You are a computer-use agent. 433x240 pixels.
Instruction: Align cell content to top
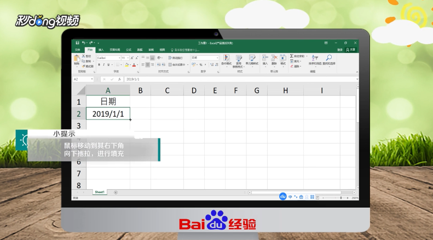[143, 58]
